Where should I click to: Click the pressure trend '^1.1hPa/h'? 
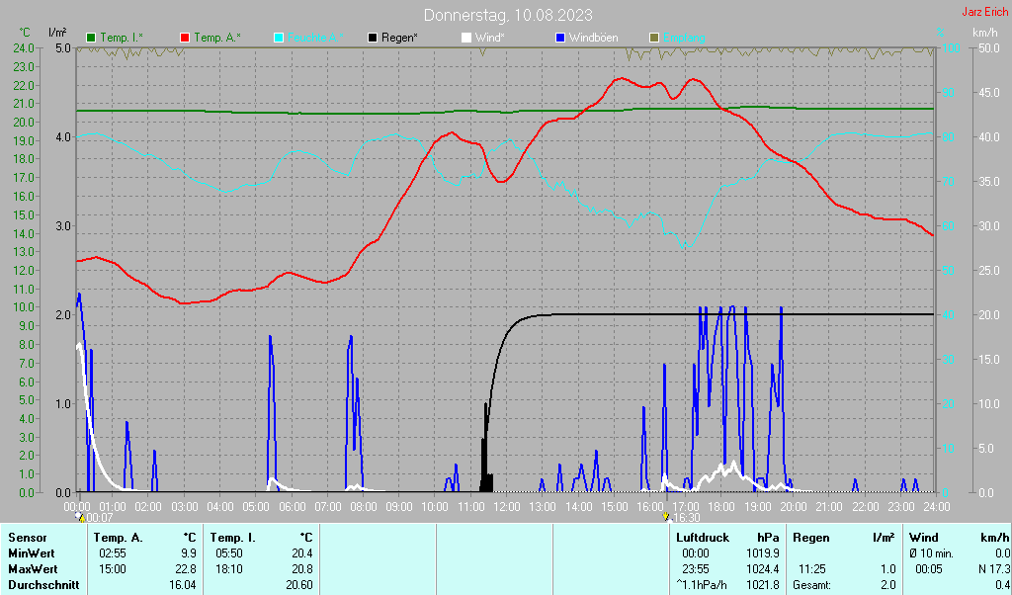coord(702,585)
